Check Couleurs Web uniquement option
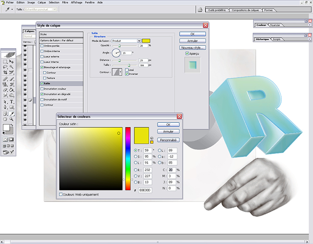This screenshot has height=244, width=313. pyautogui.click(x=61, y=194)
